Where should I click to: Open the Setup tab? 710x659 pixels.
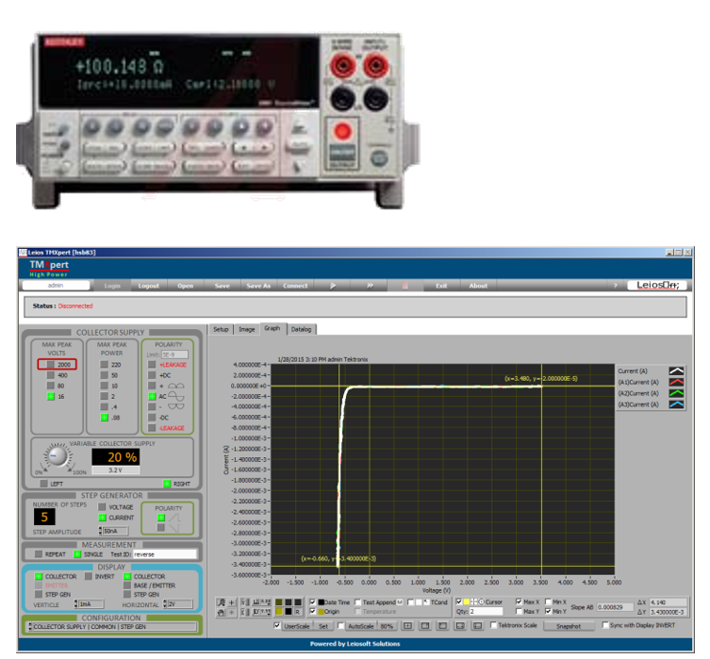click(x=220, y=330)
